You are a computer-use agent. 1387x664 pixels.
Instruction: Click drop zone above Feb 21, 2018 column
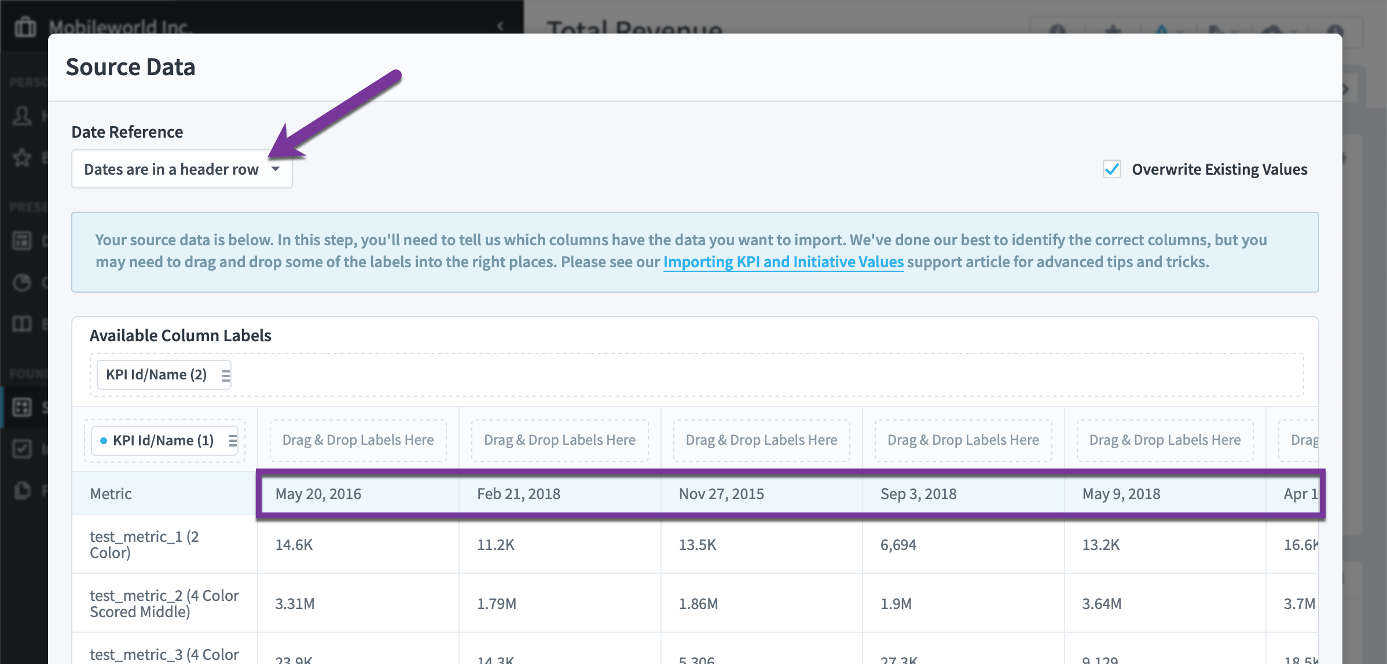560,440
